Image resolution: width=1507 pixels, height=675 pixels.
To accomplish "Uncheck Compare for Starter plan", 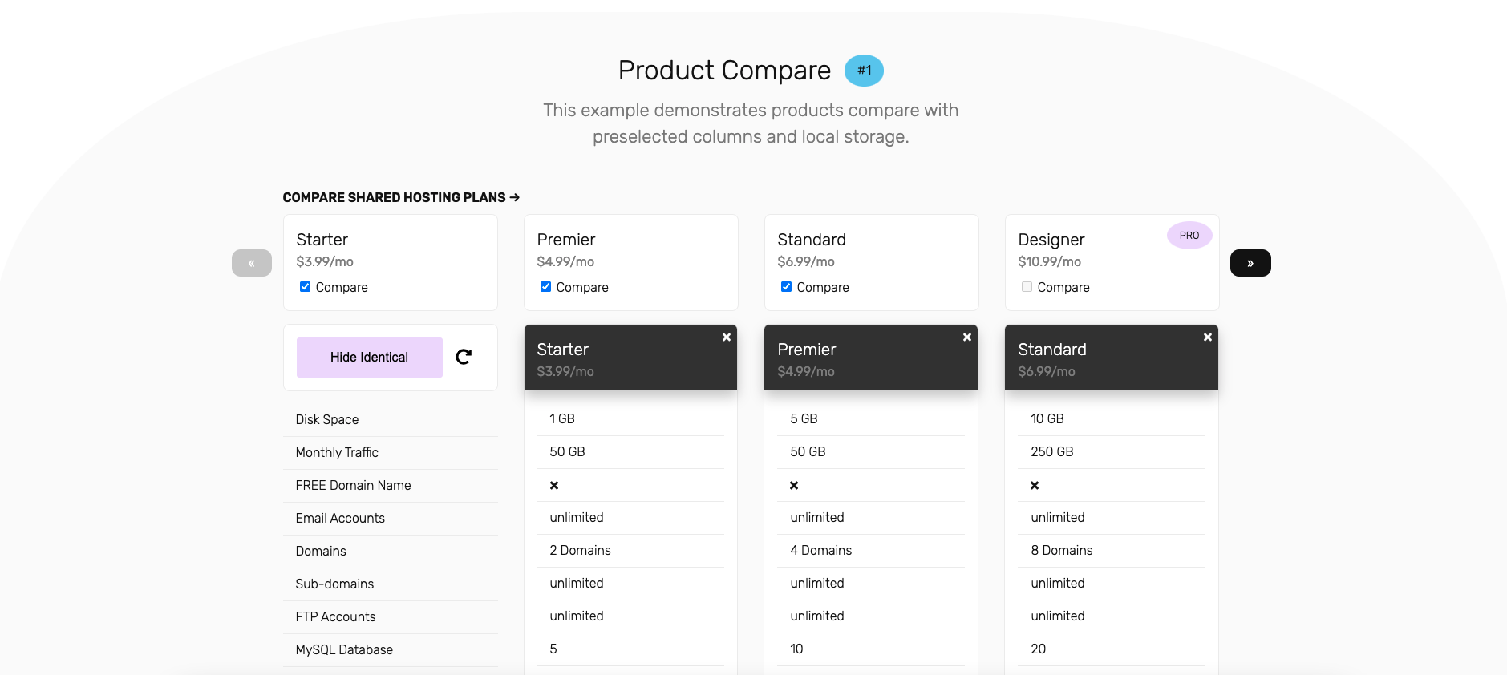I will coord(306,287).
